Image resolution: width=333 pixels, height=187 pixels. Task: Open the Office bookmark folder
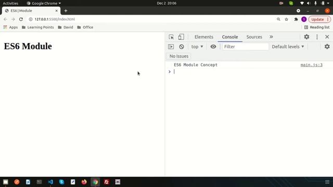coord(85,28)
